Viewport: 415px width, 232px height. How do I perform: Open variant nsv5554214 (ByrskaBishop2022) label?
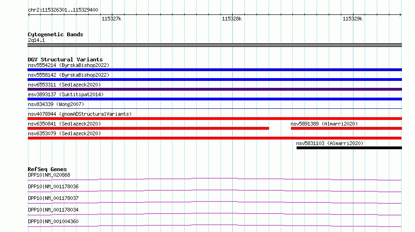(69, 65)
